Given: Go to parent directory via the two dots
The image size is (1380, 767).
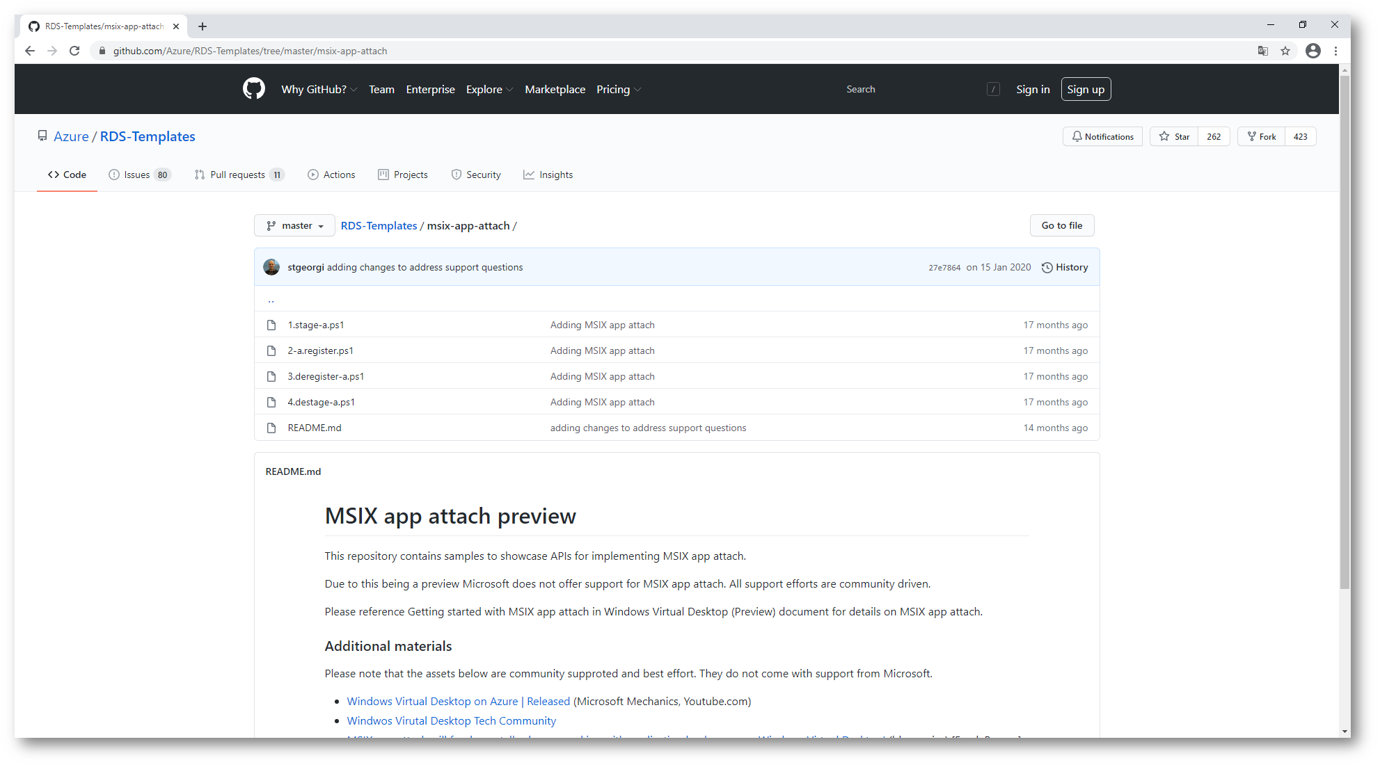Looking at the screenshot, I should coord(271,300).
